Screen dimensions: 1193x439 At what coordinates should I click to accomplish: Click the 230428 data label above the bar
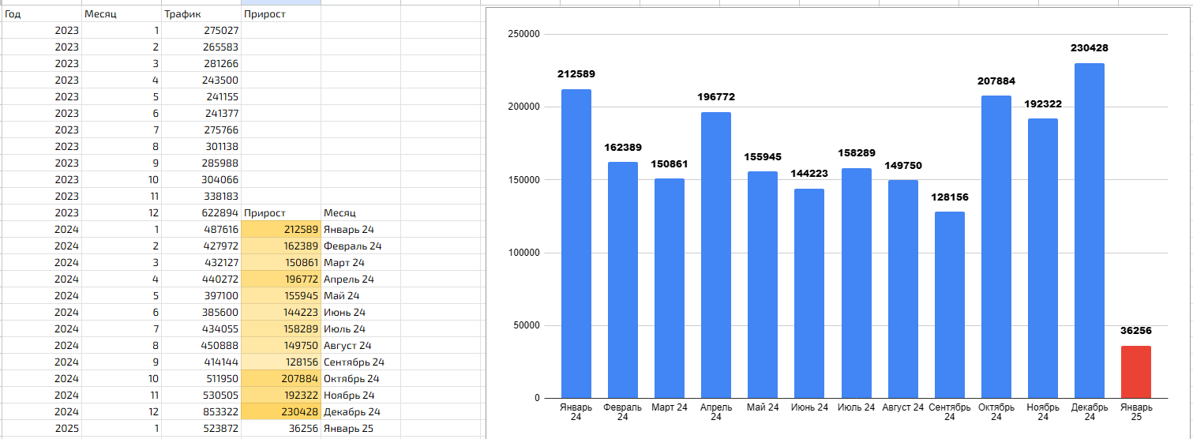[1089, 48]
